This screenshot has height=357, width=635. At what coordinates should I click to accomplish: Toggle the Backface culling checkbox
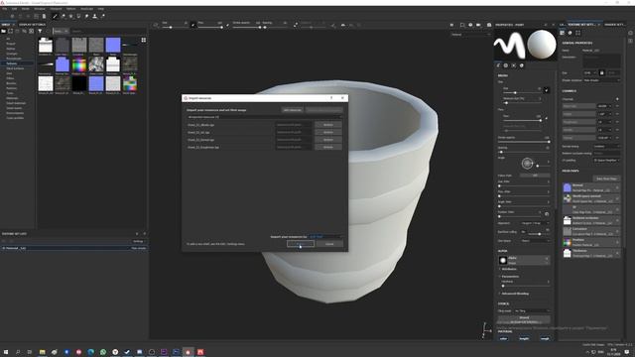click(523, 232)
